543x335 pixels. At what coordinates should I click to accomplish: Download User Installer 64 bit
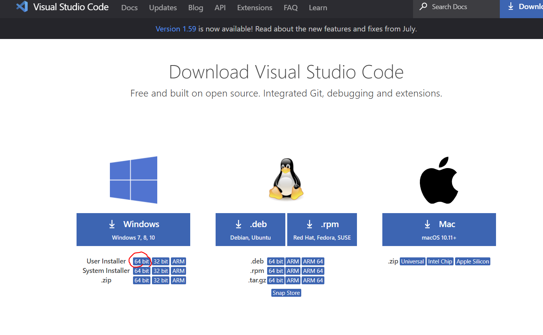click(142, 262)
